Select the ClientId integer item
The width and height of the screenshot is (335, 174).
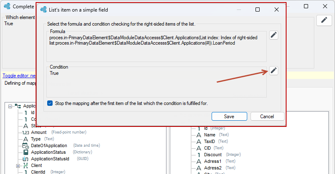click(38, 172)
